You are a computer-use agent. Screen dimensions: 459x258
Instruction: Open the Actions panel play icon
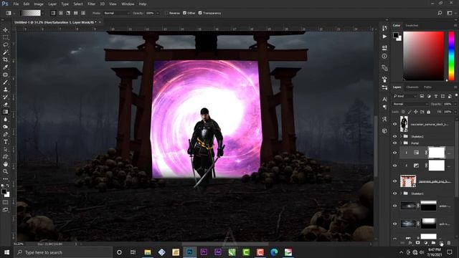pyautogui.click(x=384, y=37)
